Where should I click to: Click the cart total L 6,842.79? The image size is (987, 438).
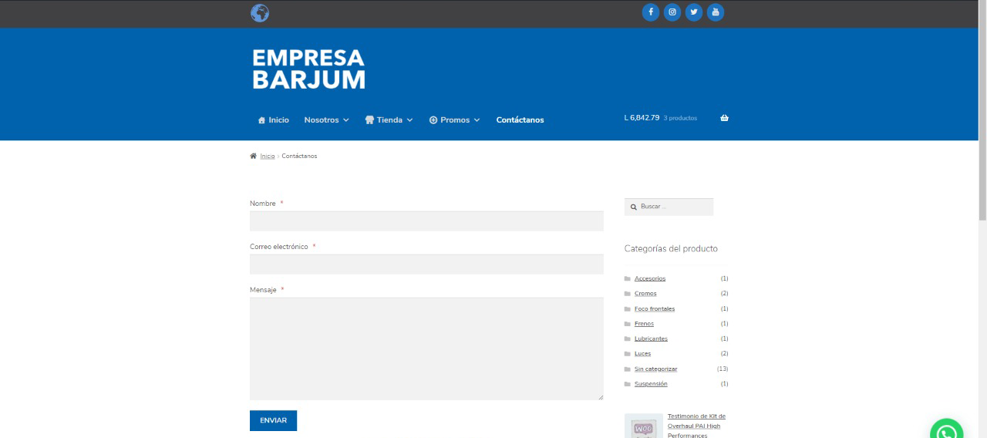click(642, 118)
